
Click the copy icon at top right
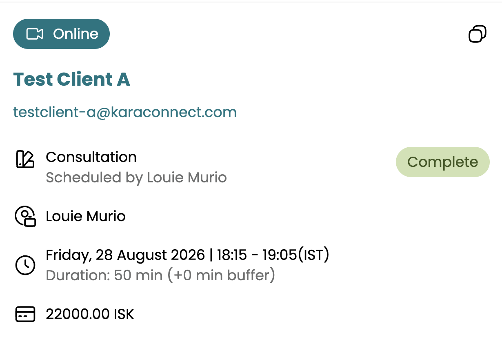pyautogui.click(x=477, y=34)
